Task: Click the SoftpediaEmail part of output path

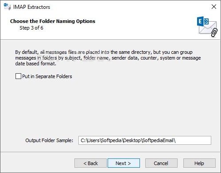Action: [158, 140]
